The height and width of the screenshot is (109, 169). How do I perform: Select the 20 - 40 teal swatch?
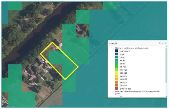[x=117, y=57]
